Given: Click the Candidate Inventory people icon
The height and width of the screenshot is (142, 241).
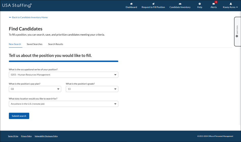Looking at the screenshot, I should (180, 4).
